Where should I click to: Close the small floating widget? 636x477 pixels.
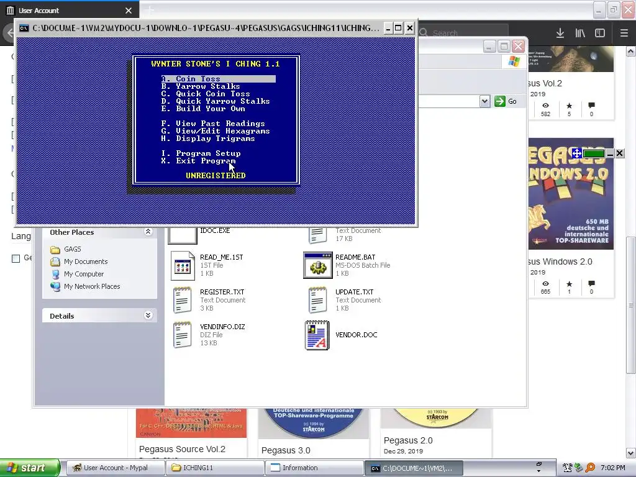[x=619, y=153]
